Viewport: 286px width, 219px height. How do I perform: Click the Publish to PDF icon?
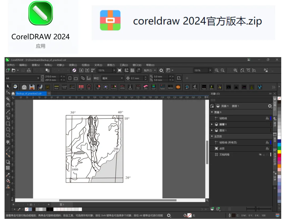coord(93,70)
